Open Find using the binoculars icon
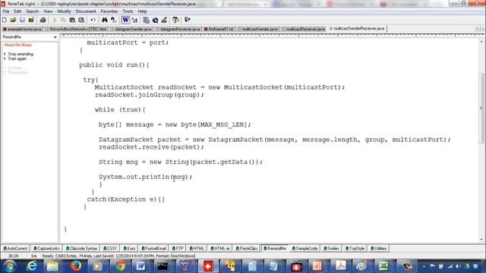Screen dimensions: 486x273 [105, 20]
